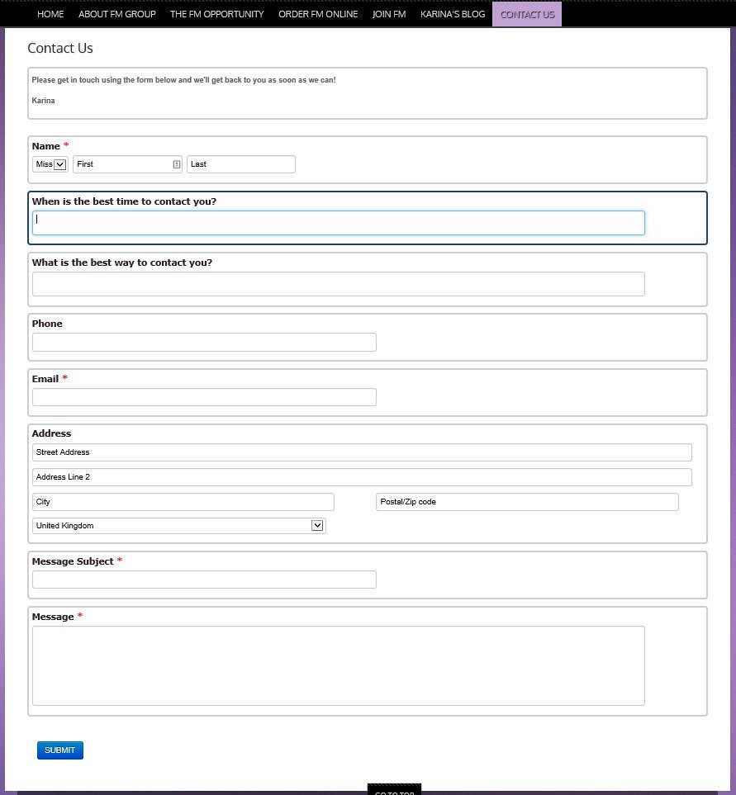Click the Street Address field
Viewport: 736px width, 795px height.
coord(362,452)
